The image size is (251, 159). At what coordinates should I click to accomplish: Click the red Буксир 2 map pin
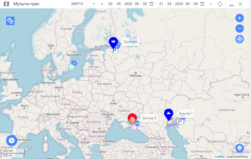click(x=132, y=118)
